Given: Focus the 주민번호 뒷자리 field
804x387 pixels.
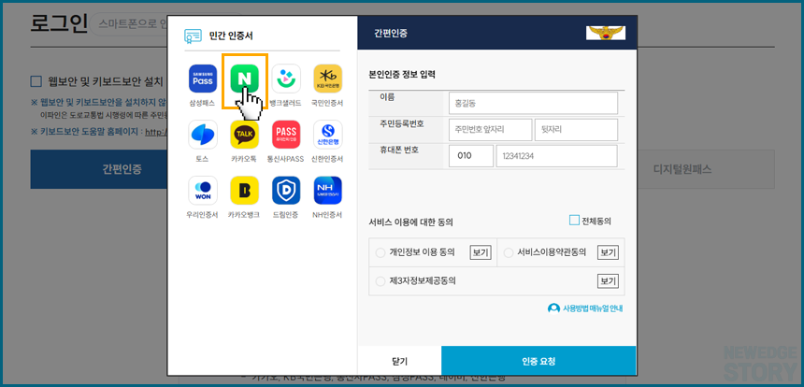Looking at the screenshot, I should (x=576, y=130).
